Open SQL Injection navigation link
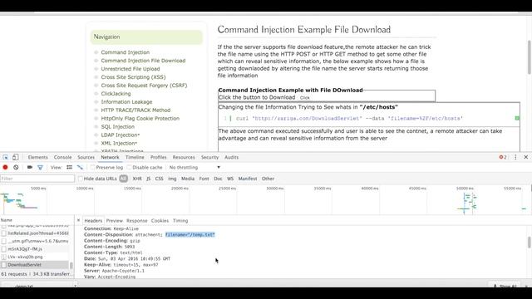The height and width of the screenshot is (299, 532). click(118, 127)
